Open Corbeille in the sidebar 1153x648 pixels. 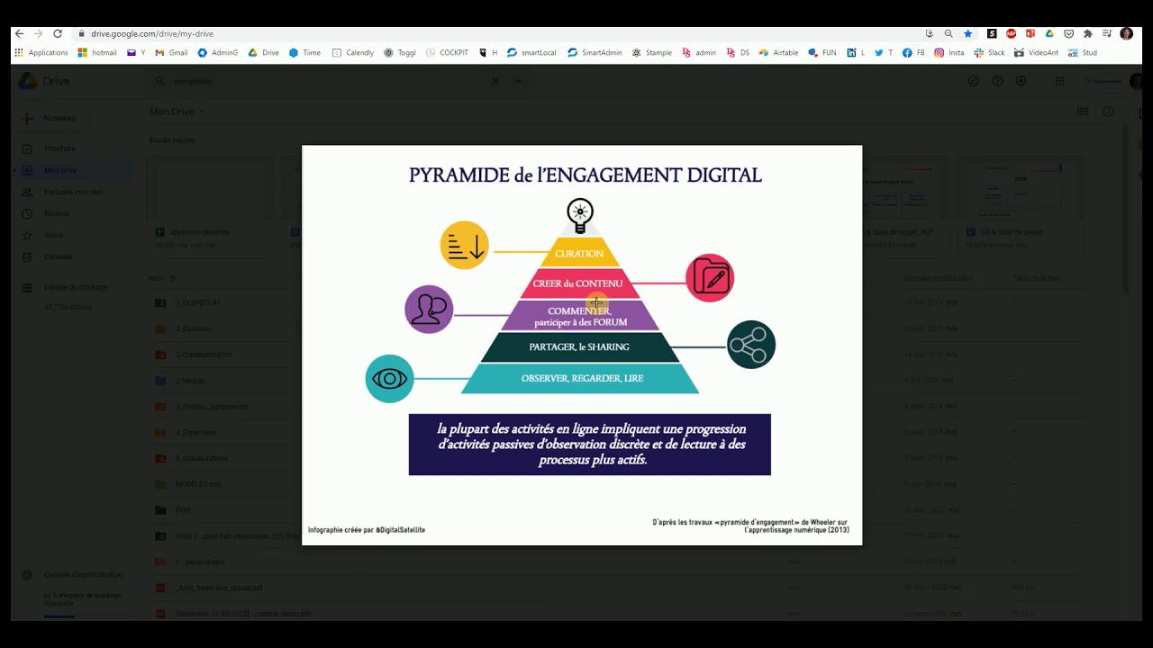click(72, 256)
